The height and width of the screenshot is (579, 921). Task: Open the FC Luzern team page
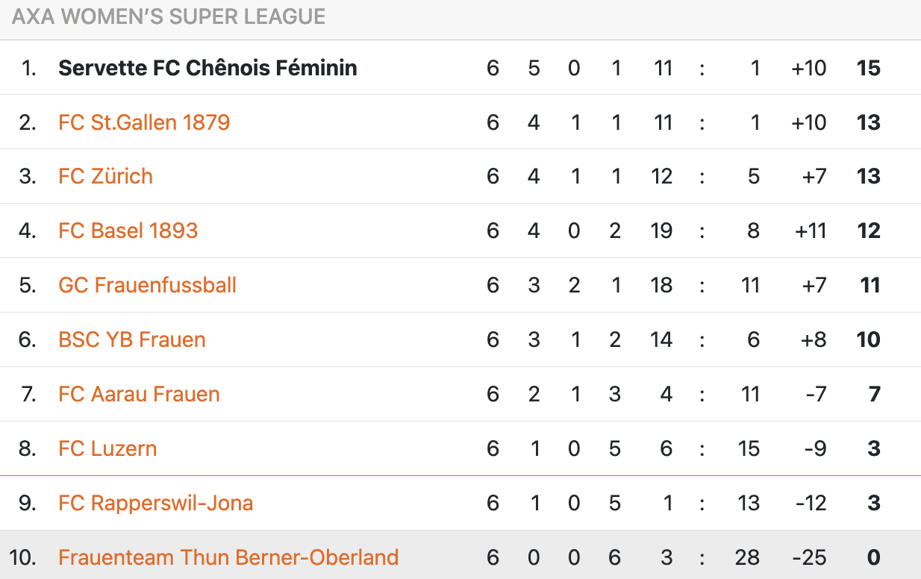107,448
